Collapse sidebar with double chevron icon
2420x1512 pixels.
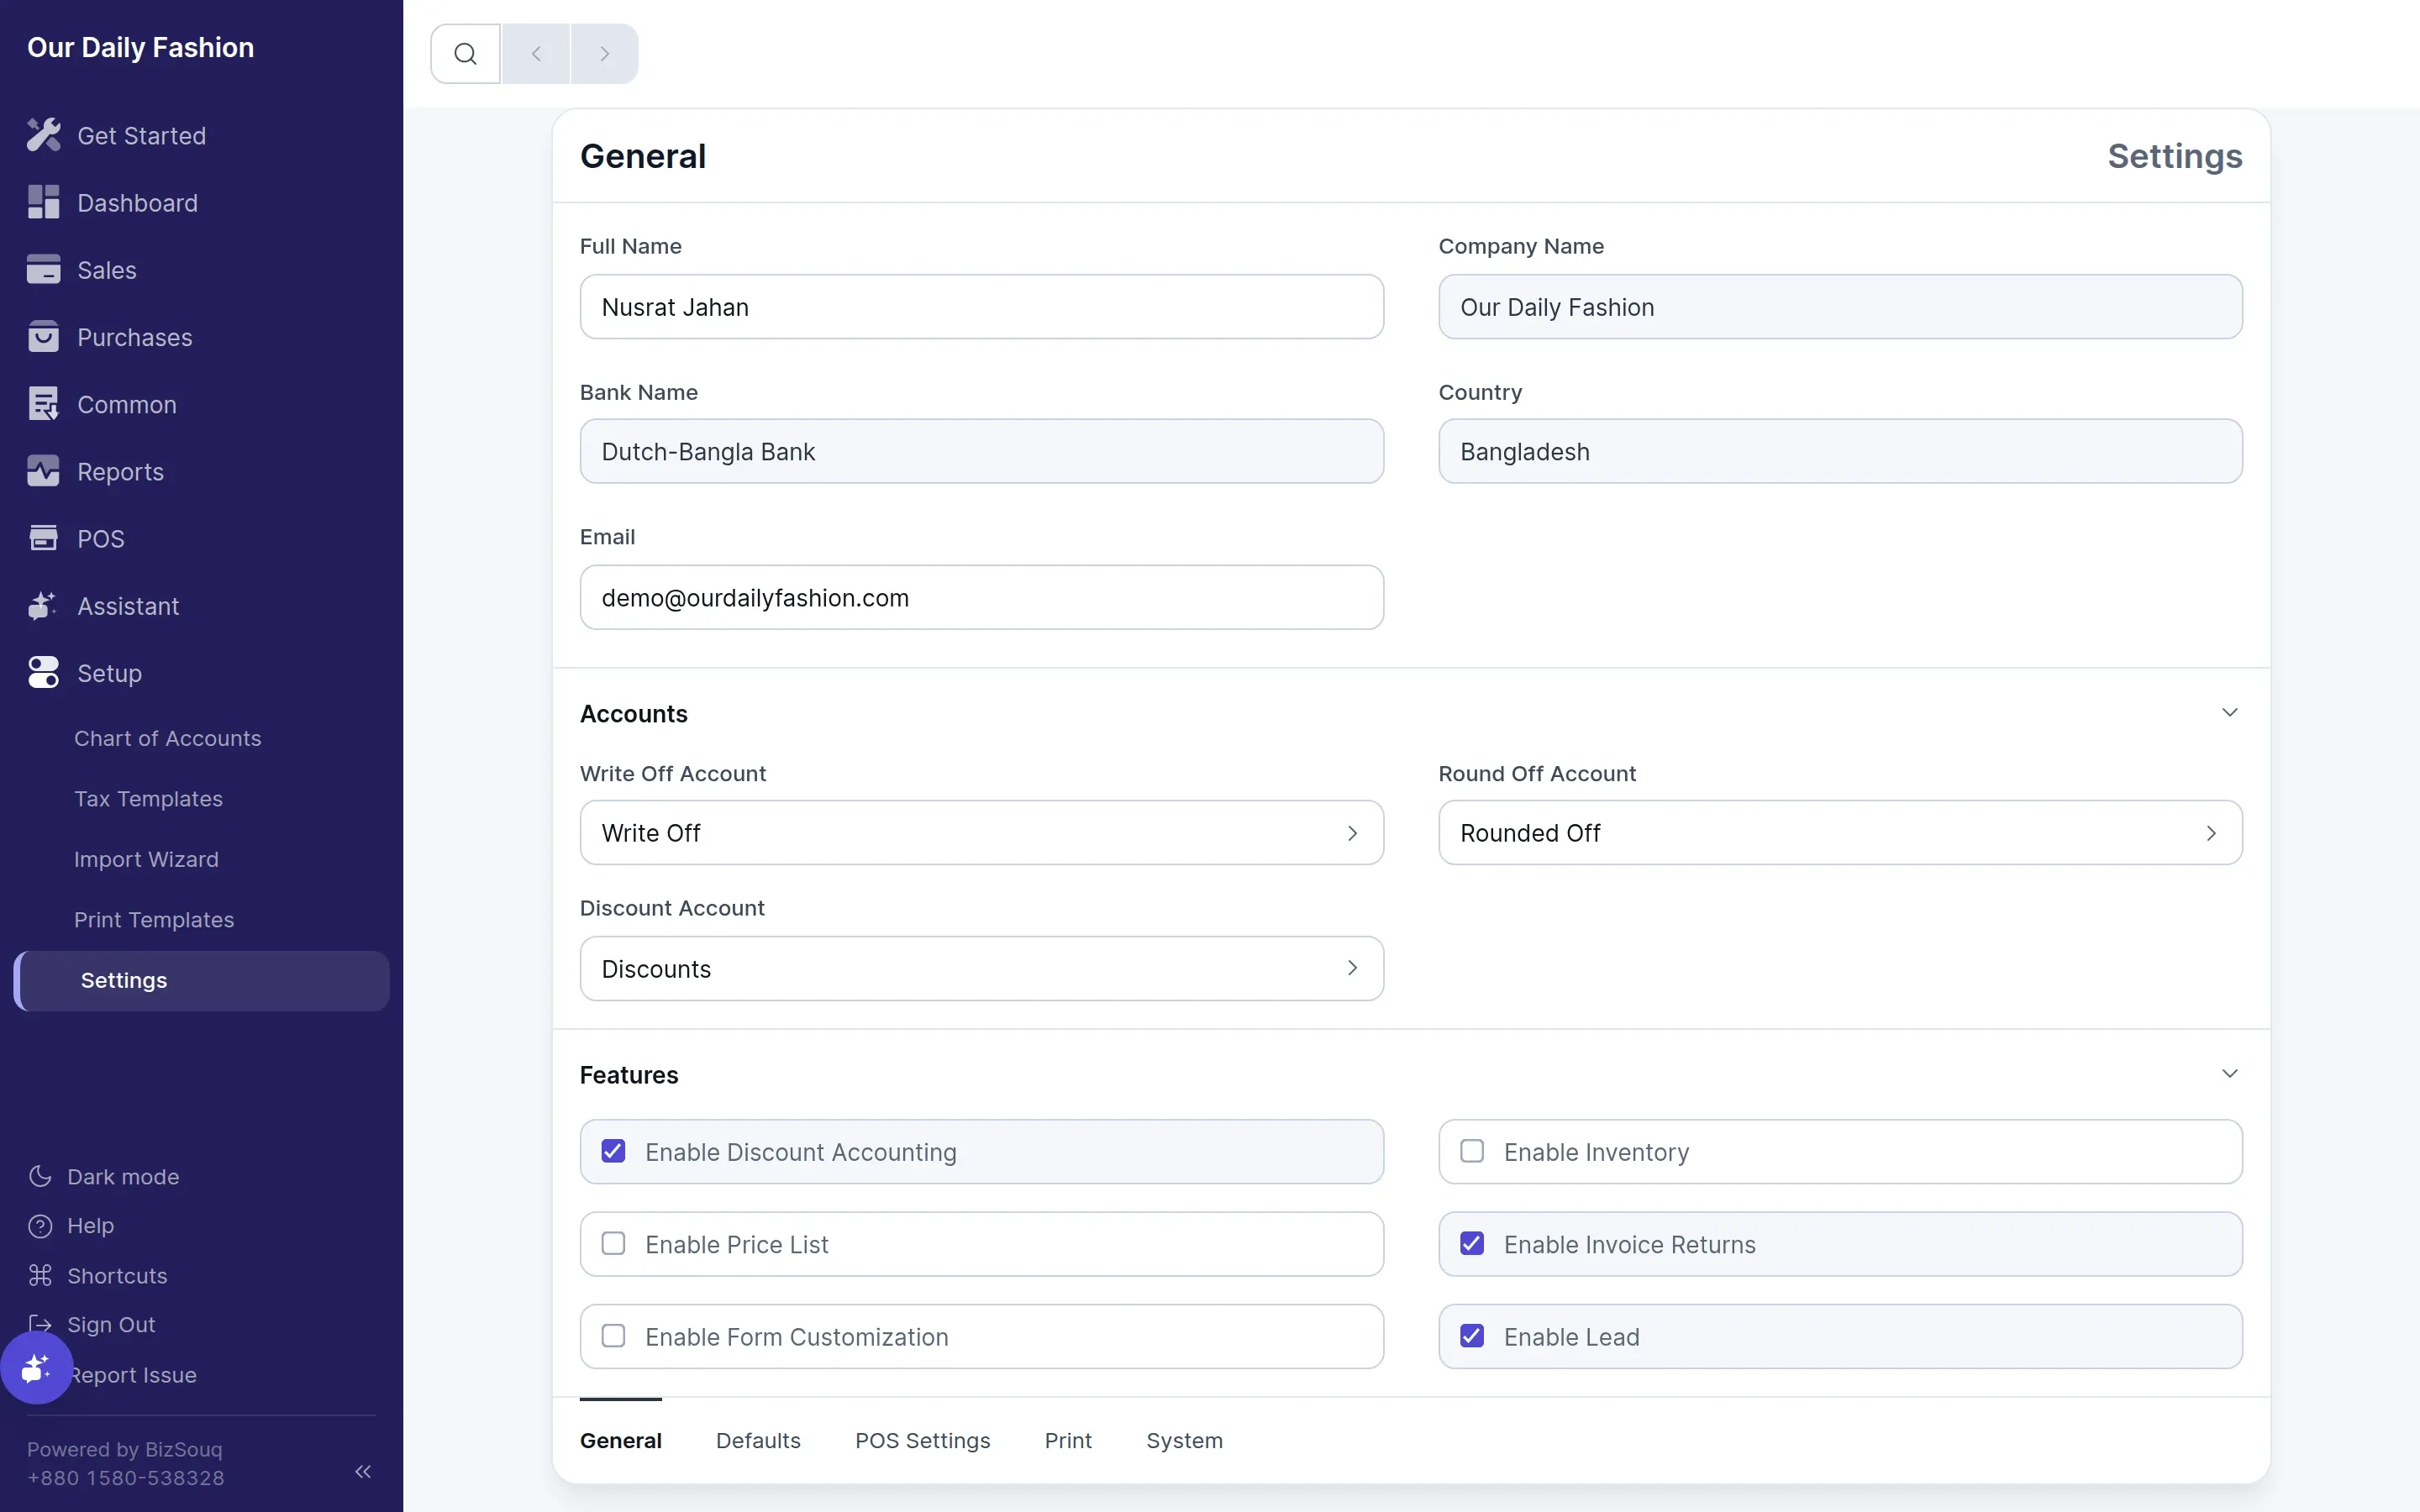click(x=363, y=1471)
